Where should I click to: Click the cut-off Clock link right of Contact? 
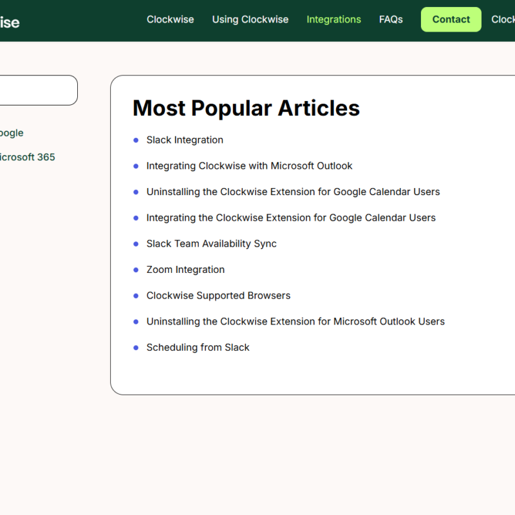503,19
